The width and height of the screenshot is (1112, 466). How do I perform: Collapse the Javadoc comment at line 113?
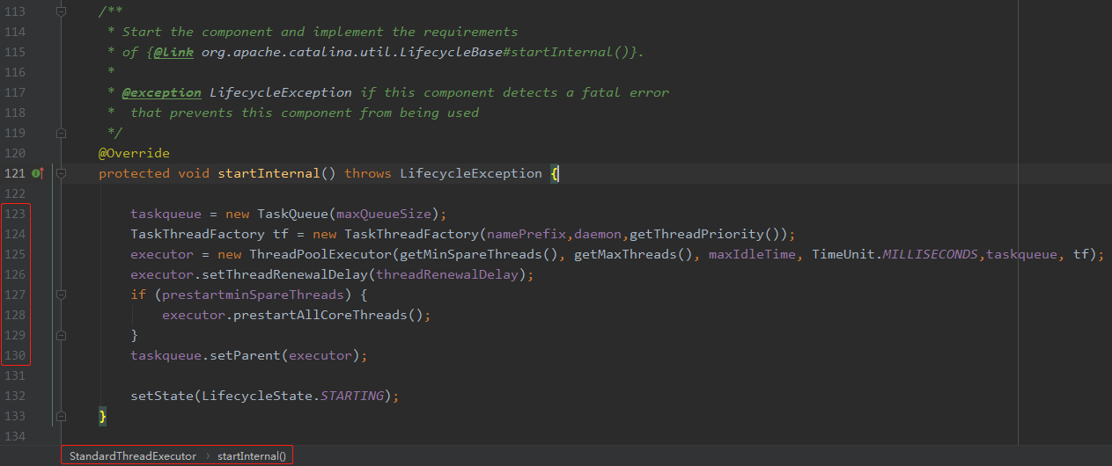pyautogui.click(x=61, y=11)
